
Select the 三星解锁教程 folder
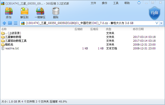pyautogui.click(x=13, y=37)
